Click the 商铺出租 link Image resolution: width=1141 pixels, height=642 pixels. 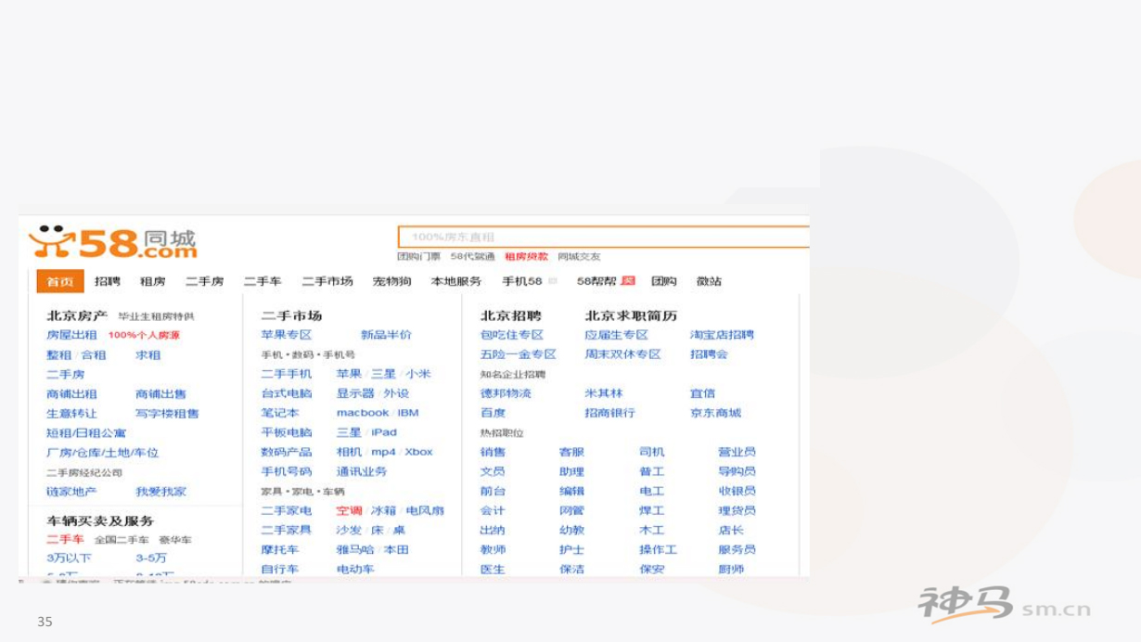pyautogui.click(x=72, y=394)
